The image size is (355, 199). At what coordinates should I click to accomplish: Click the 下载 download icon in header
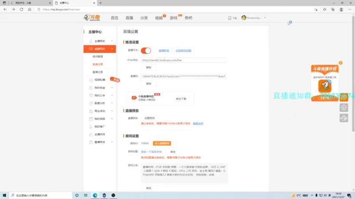[x=230, y=18]
